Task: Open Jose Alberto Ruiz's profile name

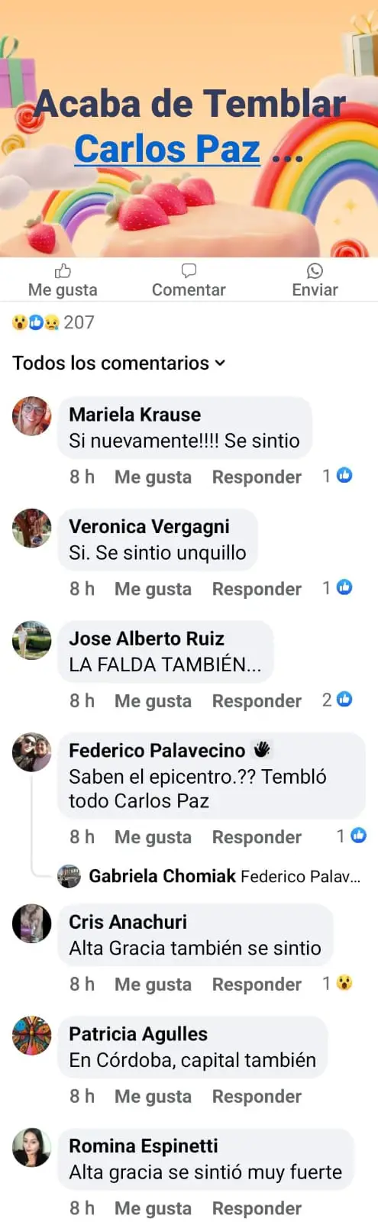Action: (147, 638)
